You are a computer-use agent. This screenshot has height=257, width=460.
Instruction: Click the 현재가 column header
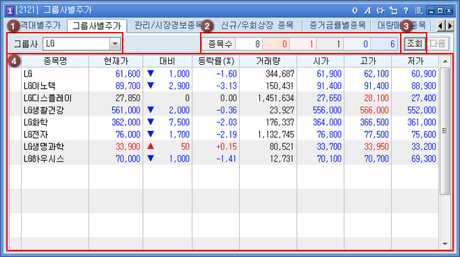point(116,61)
